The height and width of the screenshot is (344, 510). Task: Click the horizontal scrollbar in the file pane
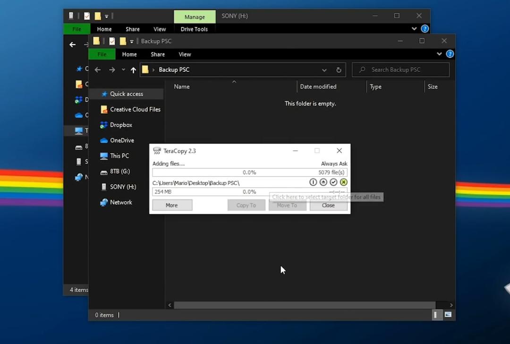click(x=305, y=305)
